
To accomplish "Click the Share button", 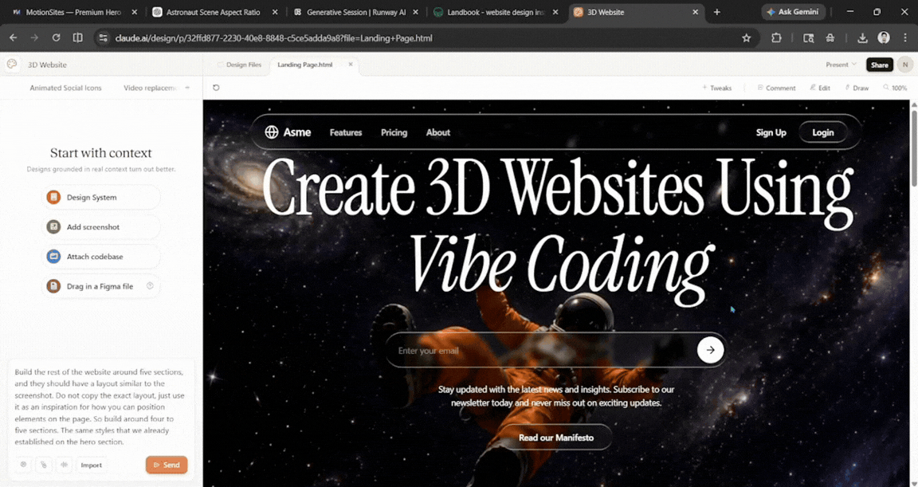I will click(x=879, y=65).
